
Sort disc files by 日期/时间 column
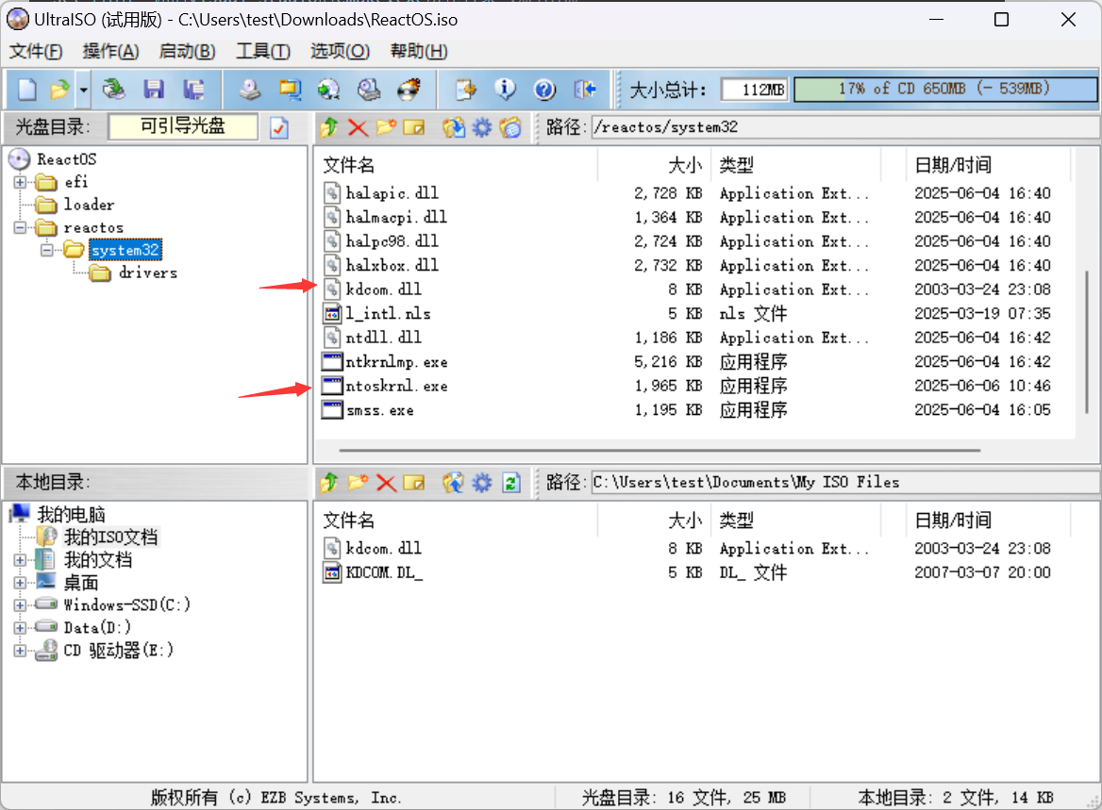tap(988, 165)
